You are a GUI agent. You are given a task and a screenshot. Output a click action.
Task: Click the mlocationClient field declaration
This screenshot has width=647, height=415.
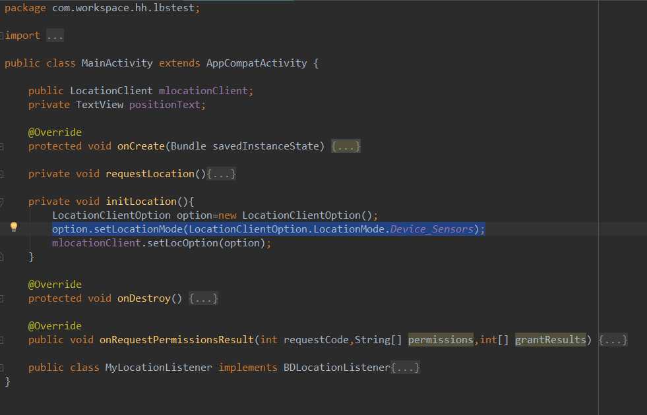click(203, 91)
